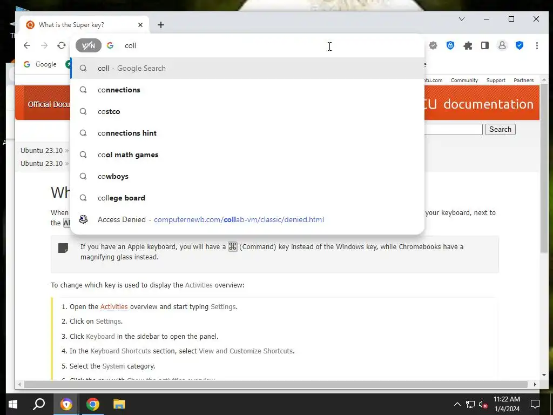Go back with the browser back arrow

pos(27,45)
